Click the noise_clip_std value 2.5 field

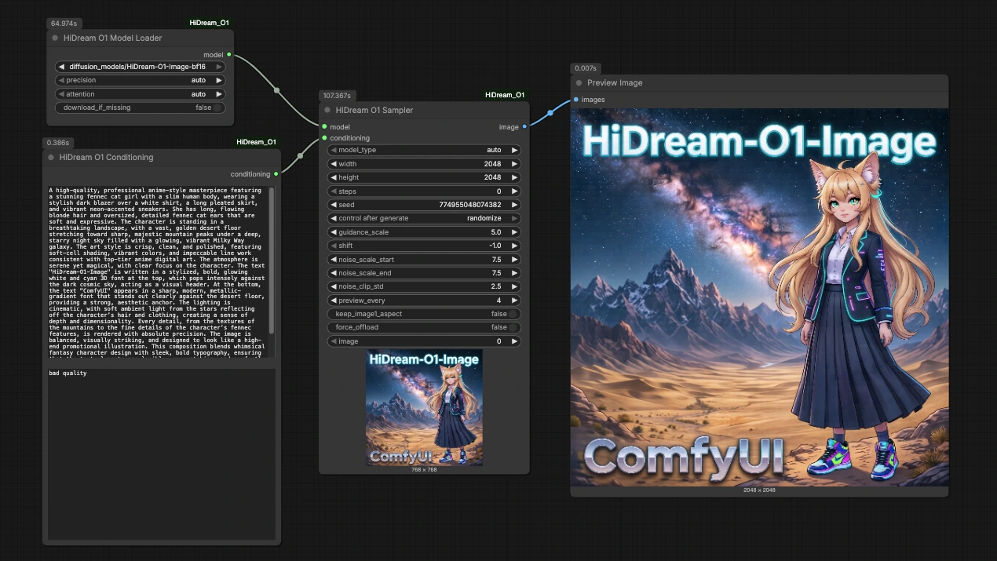(x=424, y=286)
